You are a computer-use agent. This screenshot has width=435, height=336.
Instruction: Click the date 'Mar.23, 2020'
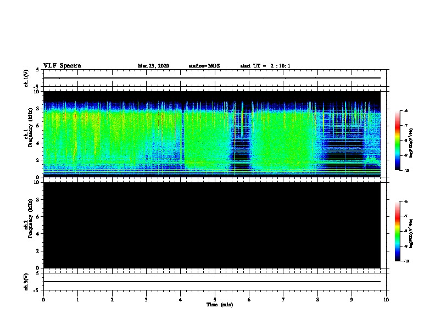coord(153,66)
